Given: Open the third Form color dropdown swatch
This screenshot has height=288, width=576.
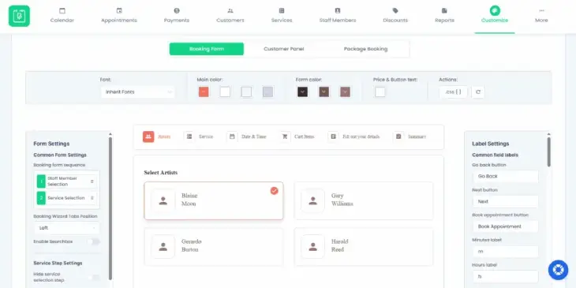Looking at the screenshot, I should [x=345, y=92].
